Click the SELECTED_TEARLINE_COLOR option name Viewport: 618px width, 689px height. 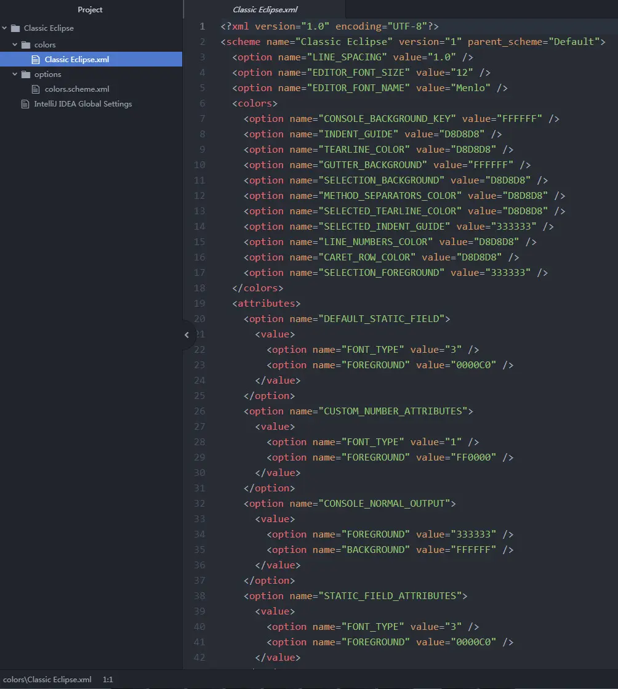click(x=390, y=211)
